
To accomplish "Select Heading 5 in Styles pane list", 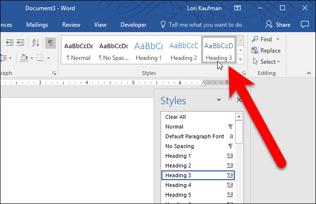I will tap(198, 195).
